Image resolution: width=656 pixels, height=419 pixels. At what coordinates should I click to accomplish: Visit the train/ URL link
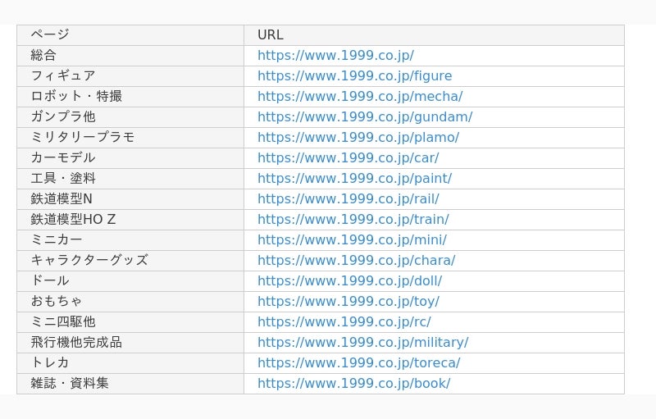[x=353, y=220]
